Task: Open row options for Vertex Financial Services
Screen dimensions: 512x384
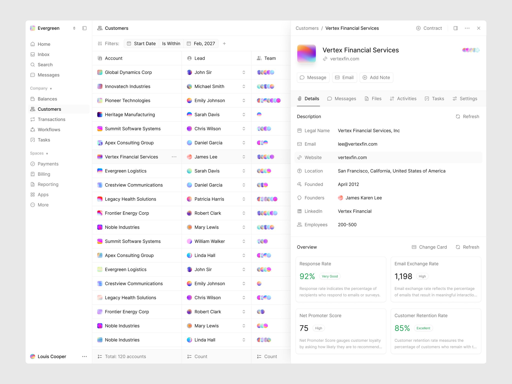Action: (x=174, y=157)
